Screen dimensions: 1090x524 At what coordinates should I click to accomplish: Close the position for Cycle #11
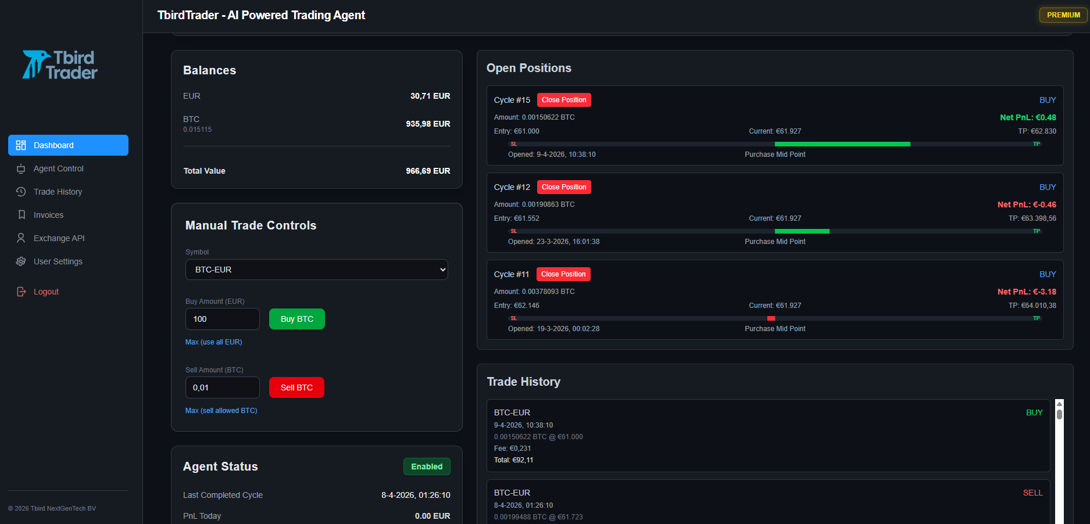tap(563, 274)
